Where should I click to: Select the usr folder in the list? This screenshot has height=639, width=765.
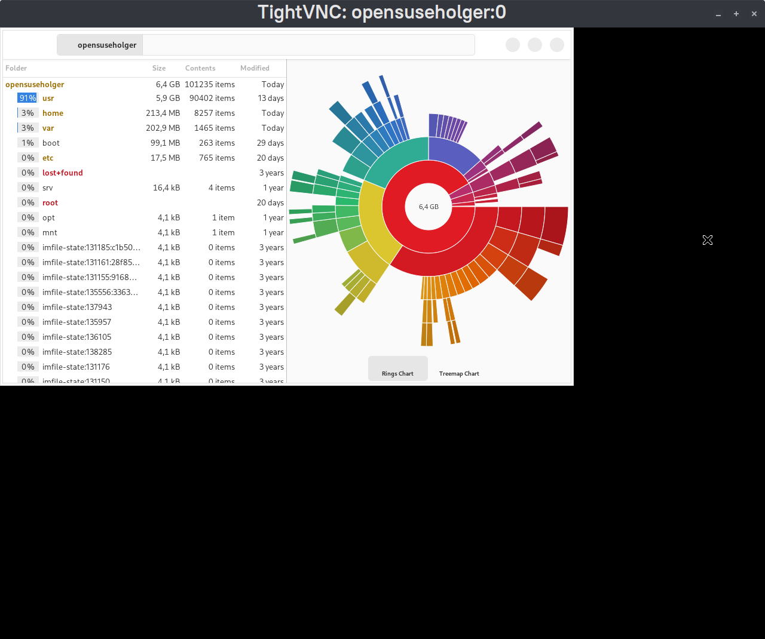(48, 98)
